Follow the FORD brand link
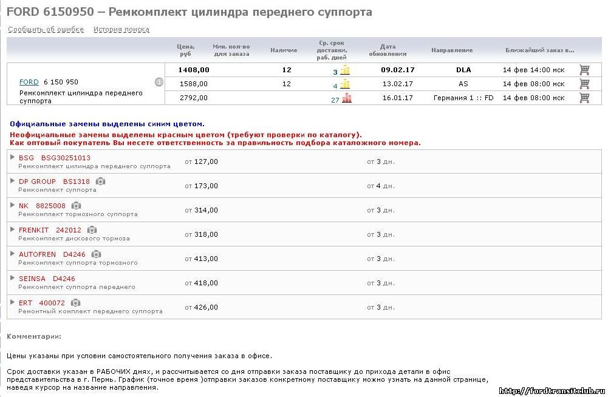Viewport: 608px width, 397px height. coord(29,82)
